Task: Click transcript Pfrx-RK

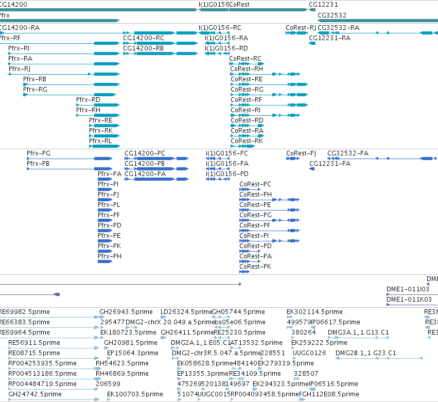Action: [104, 136]
